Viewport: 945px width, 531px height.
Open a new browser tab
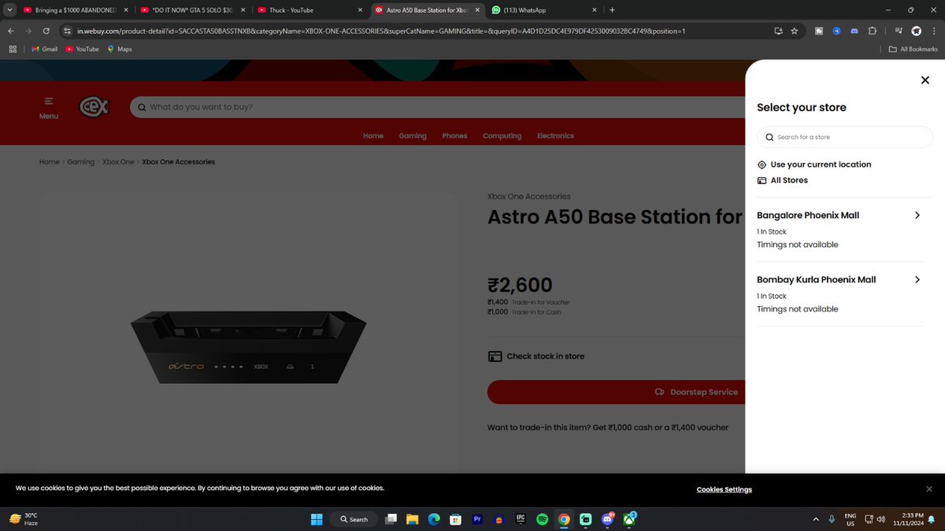click(613, 10)
